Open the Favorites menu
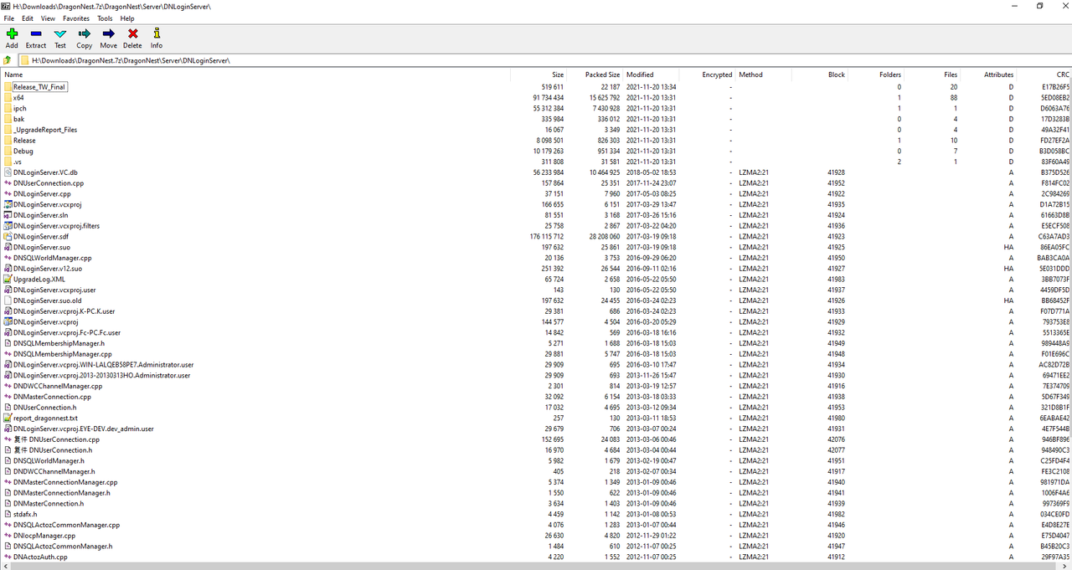The height and width of the screenshot is (570, 1072). click(x=76, y=18)
